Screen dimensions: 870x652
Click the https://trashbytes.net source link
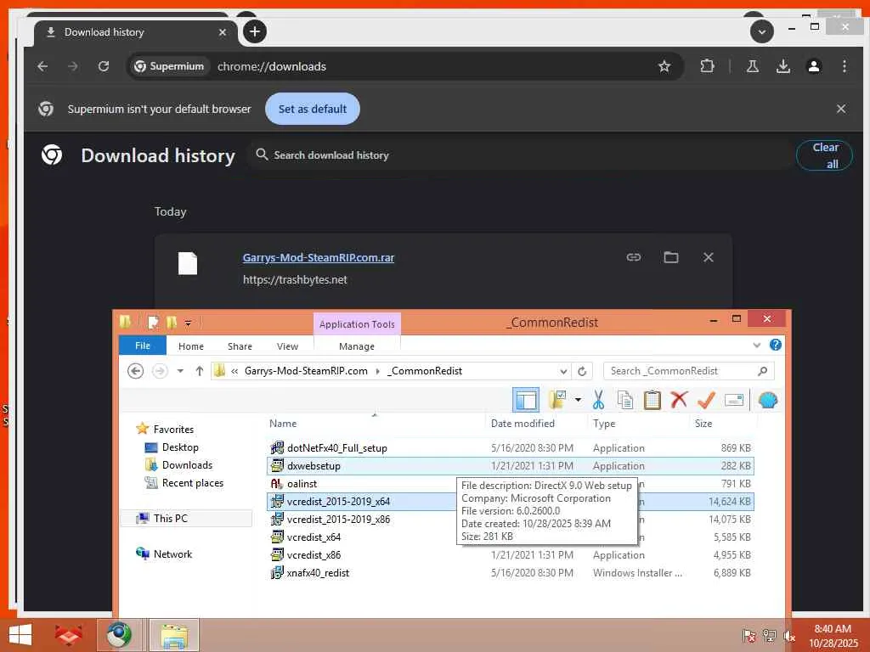pyautogui.click(x=295, y=279)
